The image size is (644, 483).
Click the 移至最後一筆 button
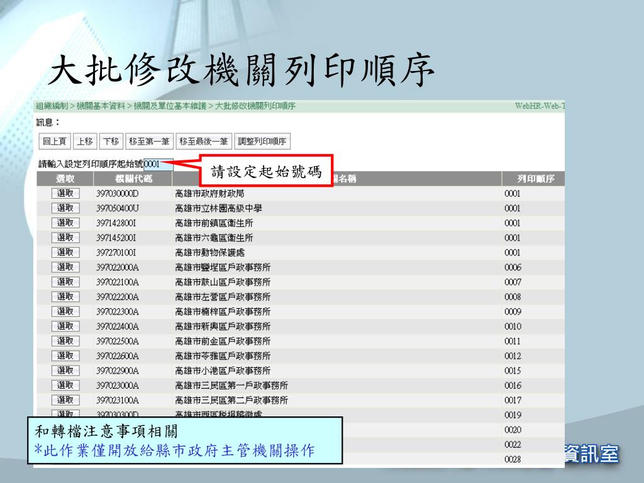click(203, 142)
